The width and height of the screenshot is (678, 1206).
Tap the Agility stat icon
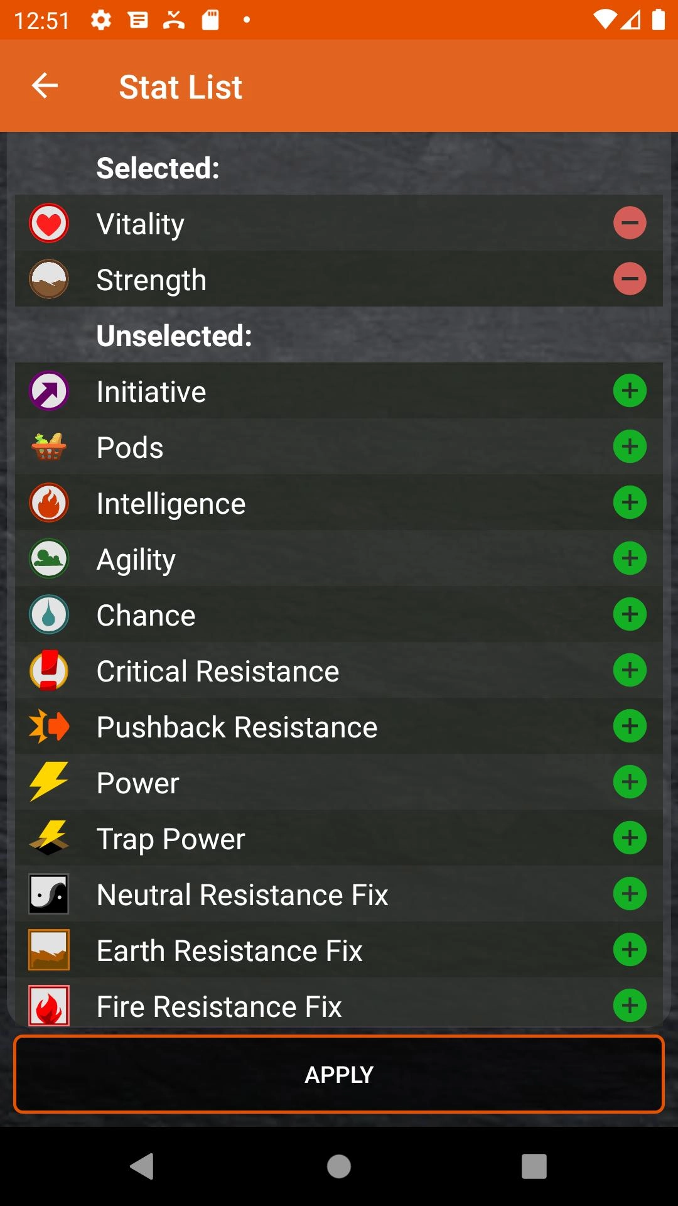(49, 558)
